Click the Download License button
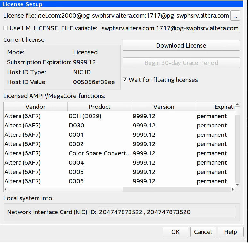The width and height of the screenshot is (248, 243). click(x=181, y=45)
